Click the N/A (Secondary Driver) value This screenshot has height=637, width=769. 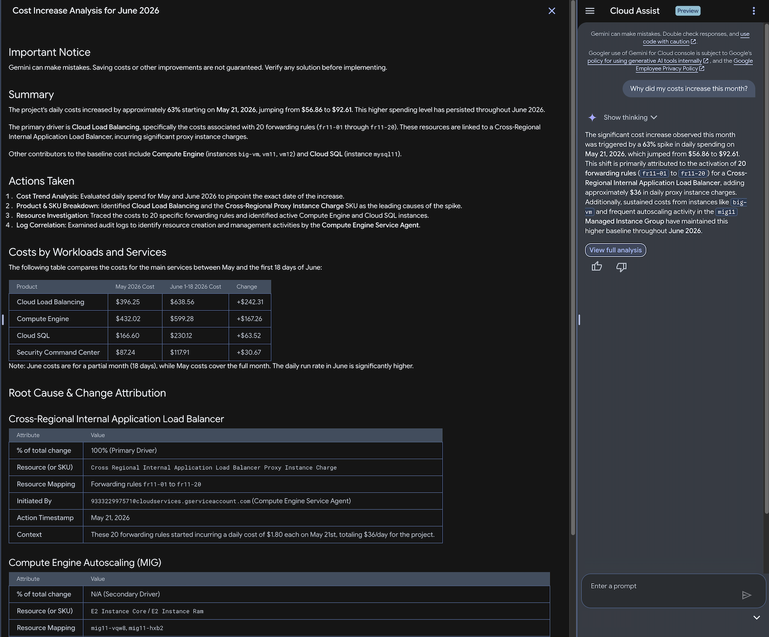[125, 594]
